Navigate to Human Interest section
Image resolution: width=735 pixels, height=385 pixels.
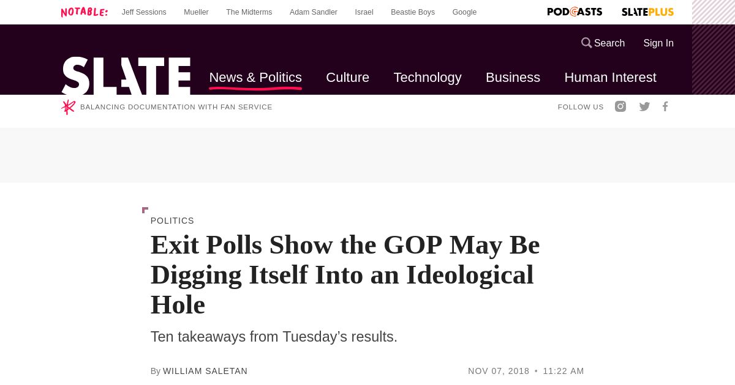(x=610, y=78)
